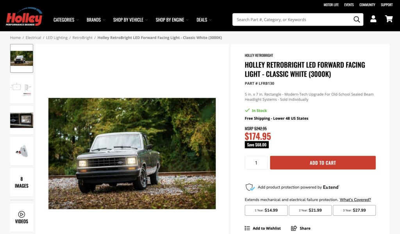Image resolution: width=400 pixels, height=234 pixels.
Task: Select the 1 Year $14.99 protection plan
Action: click(266, 210)
